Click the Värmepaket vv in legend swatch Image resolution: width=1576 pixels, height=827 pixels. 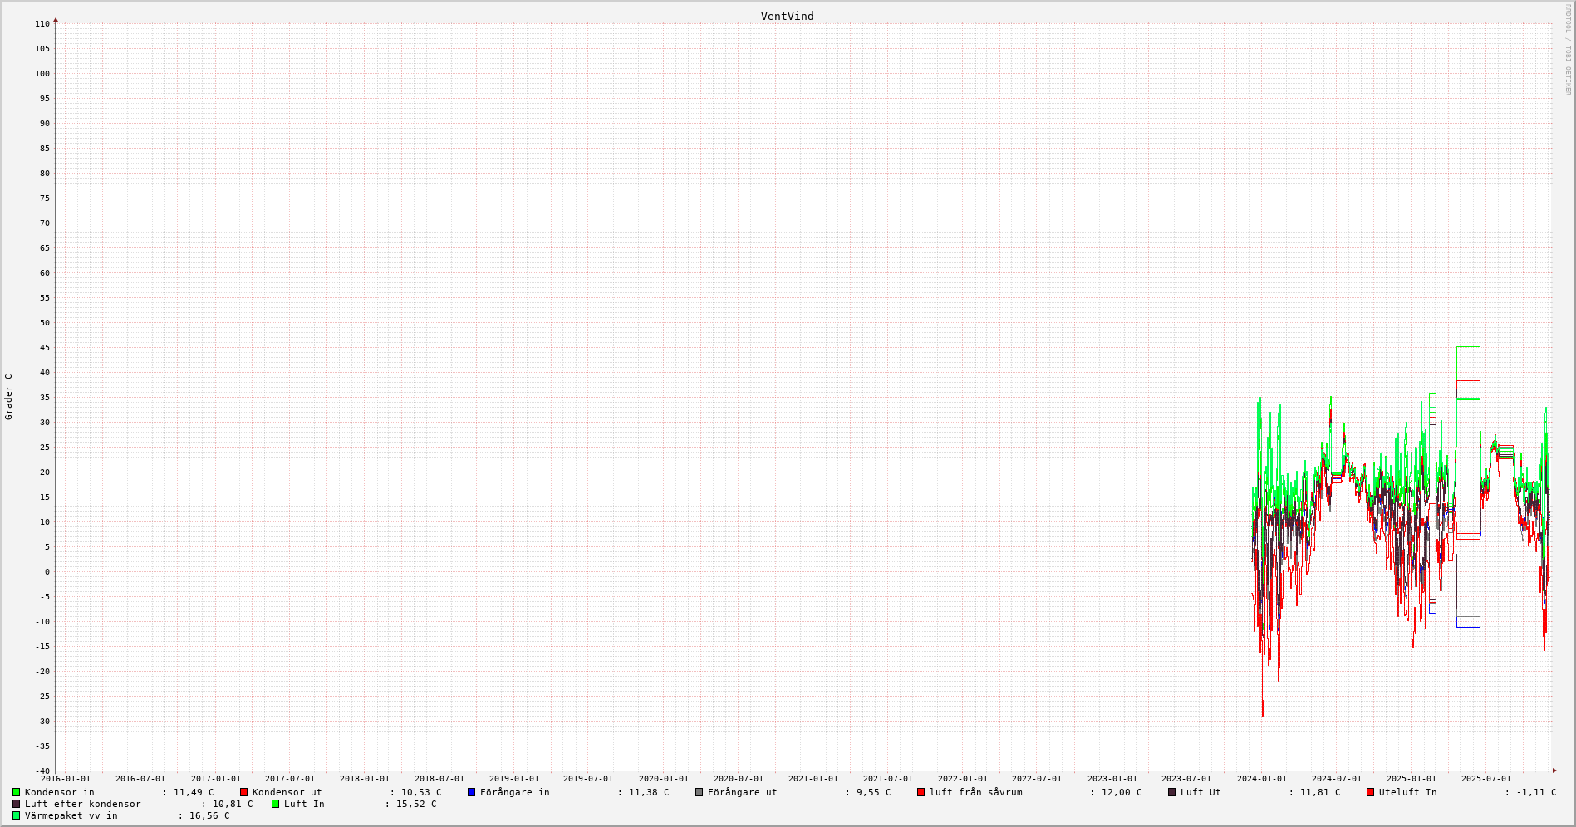(16, 815)
